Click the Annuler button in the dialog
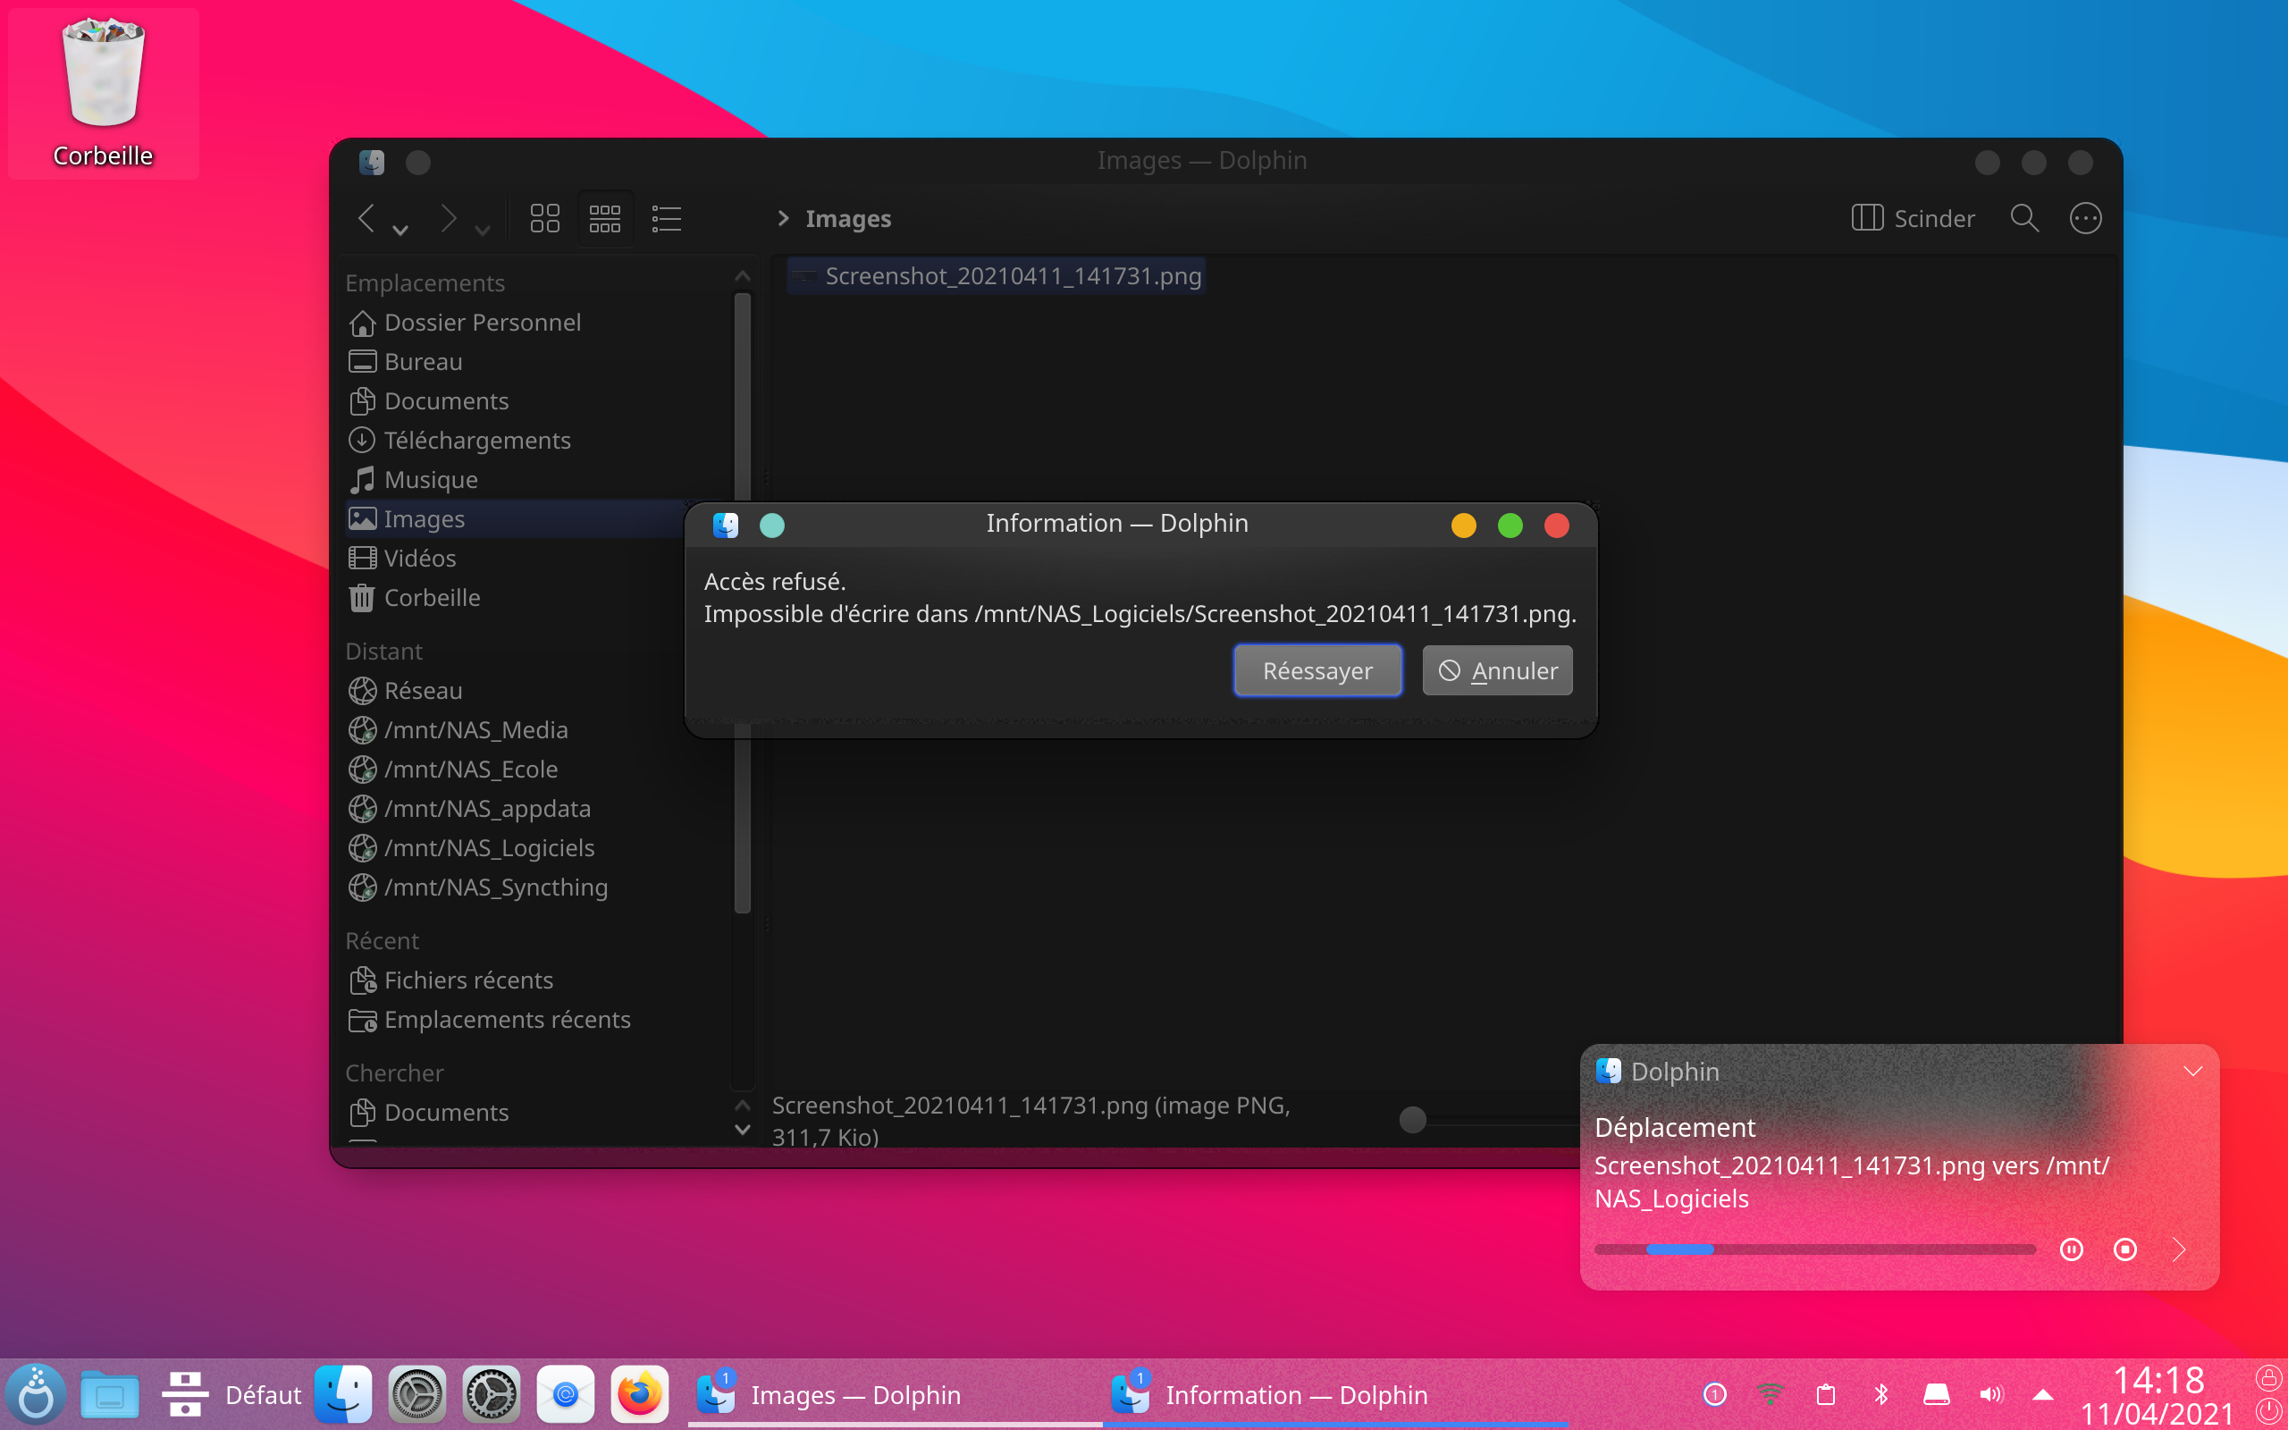Screen dimensions: 2288x1430 tap(1498, 670)
